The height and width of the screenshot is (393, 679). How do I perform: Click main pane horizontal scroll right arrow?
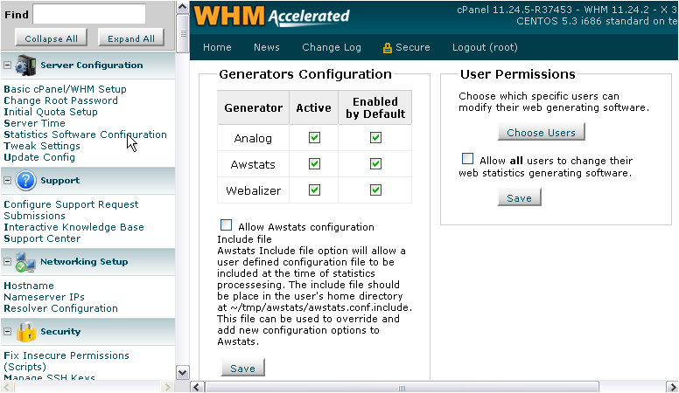(672, 387)
